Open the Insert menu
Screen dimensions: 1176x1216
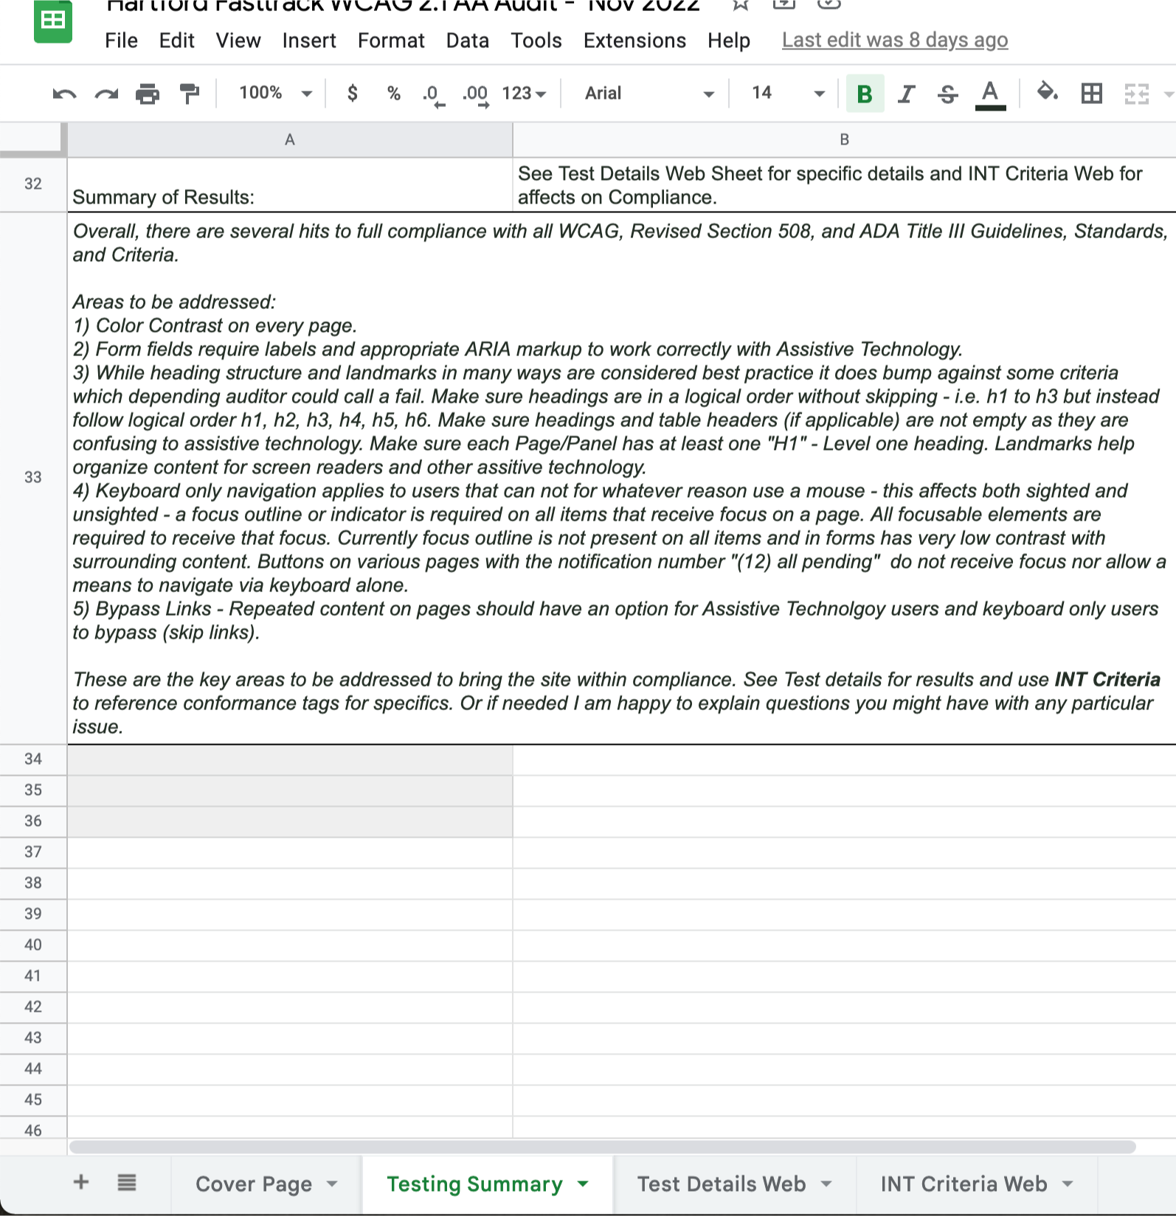click(308, 41)
